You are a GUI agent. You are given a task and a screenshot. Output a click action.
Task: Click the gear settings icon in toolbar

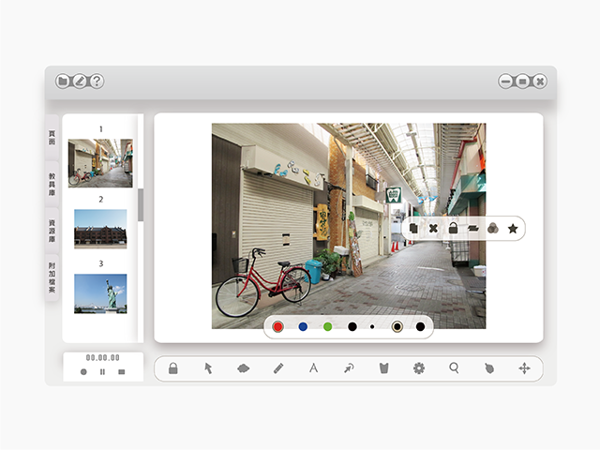pos(419,368)
